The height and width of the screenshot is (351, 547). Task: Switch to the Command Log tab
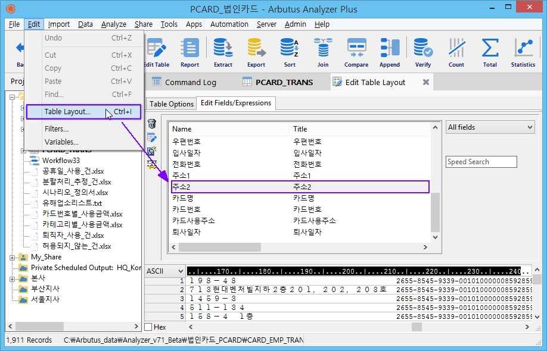pyautogui.click(x=191, y=82)
